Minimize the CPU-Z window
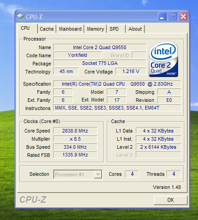The height and width of the screenshot is (220, 198). click(x=162, y=17)
